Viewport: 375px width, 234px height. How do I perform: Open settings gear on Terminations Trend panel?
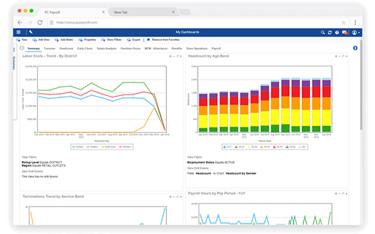coord(171,197)
